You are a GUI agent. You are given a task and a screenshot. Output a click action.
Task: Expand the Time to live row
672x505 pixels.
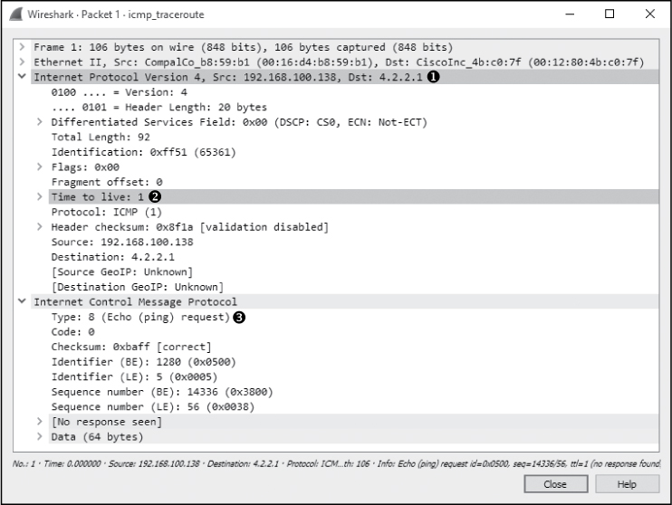[x=40, y=196]
